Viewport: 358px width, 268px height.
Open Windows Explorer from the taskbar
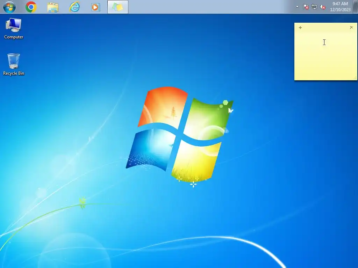53,7
